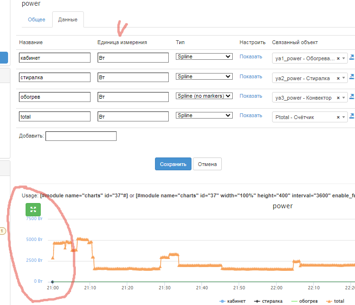The height and width of the screenshot is (305, 355).
Task: Focus unit field Вт in стиралка row
Action: (133, 77)
